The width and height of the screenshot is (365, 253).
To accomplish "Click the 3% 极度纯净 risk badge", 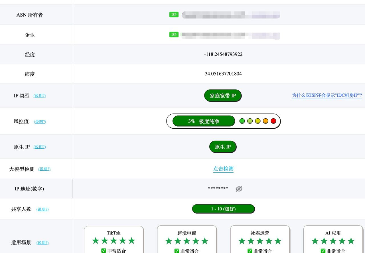I will click(x=204, y=121).
